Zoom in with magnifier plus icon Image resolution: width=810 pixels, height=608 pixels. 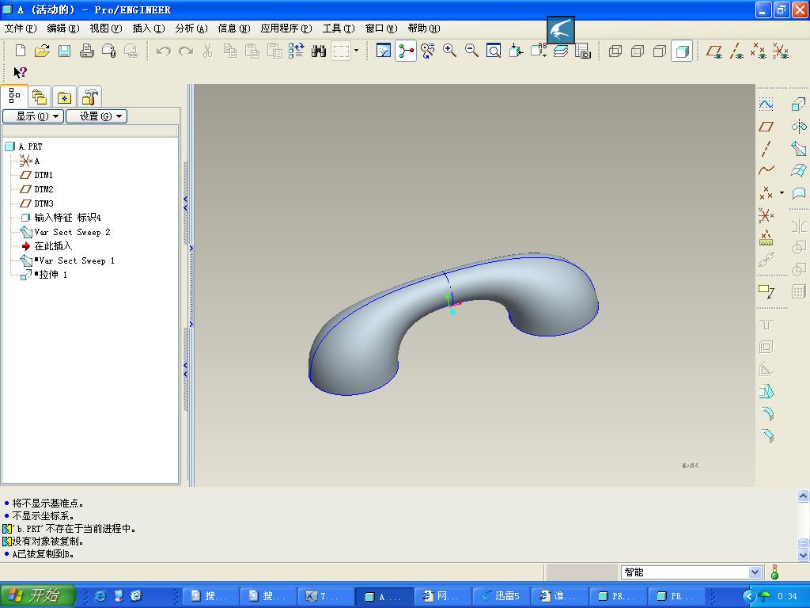click(x=449, y=51)
